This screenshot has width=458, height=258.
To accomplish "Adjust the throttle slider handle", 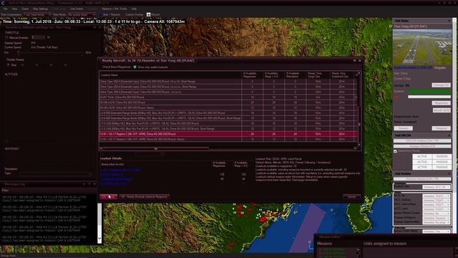I will click(x=18, y=52).
